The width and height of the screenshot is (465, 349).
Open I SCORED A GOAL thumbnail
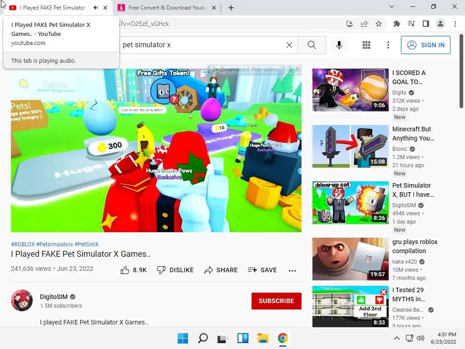[350, 90]
